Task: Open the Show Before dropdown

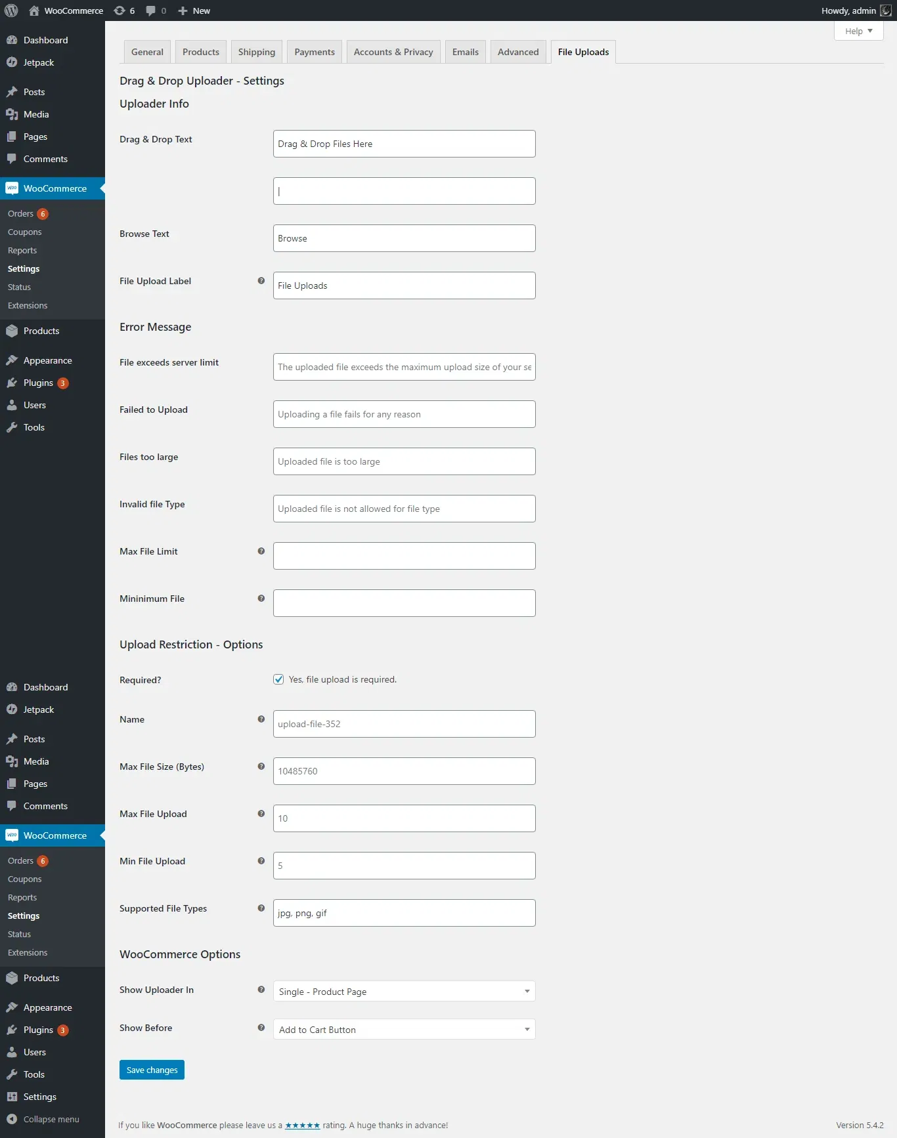Action: pyautogui.click(x=404, y=1029)
